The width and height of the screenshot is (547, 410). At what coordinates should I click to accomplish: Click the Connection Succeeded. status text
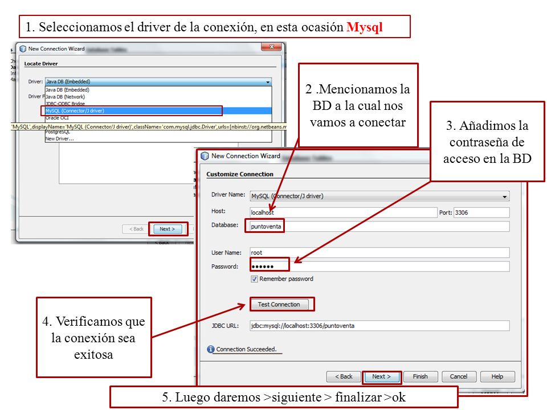246,349
